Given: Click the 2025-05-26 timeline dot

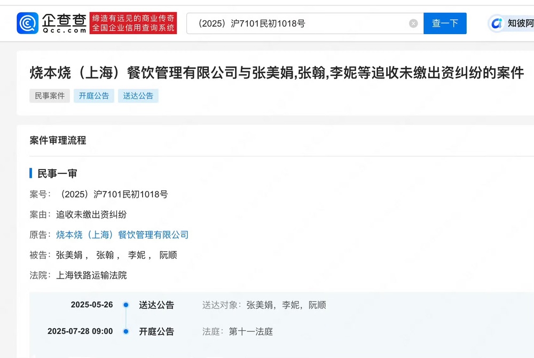Looking at the screenshot, I should point(126,305).
